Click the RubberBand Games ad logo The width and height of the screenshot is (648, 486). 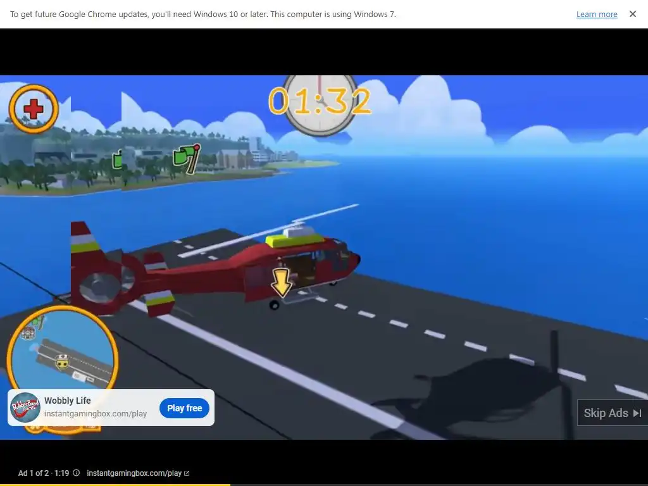click(x=25, y=408)
